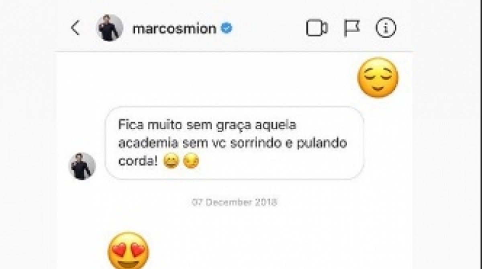Open conversation details via the info icon

[x=386, y=28]
